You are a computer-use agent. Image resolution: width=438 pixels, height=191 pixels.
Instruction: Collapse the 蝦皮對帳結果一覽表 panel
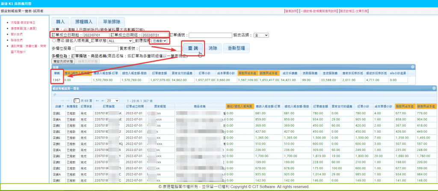pos(433,88)
